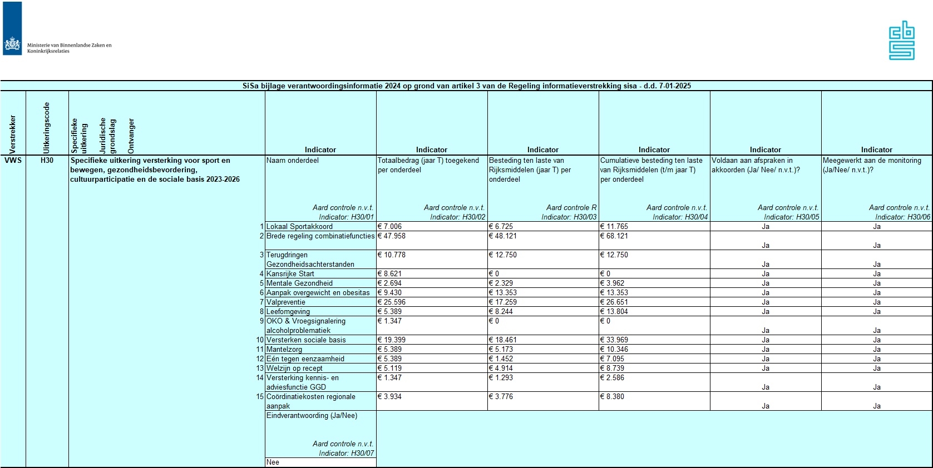Select the rotated Verstrekker column header
Screen dimensions: 933x468
coord(13,134)
